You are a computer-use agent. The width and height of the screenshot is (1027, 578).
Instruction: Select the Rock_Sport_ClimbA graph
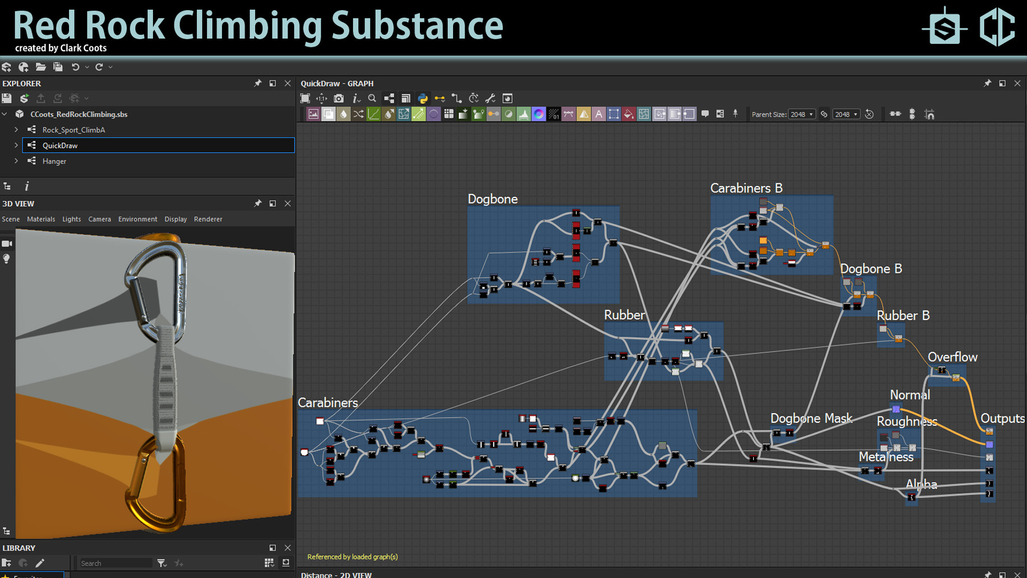[74, 130]
